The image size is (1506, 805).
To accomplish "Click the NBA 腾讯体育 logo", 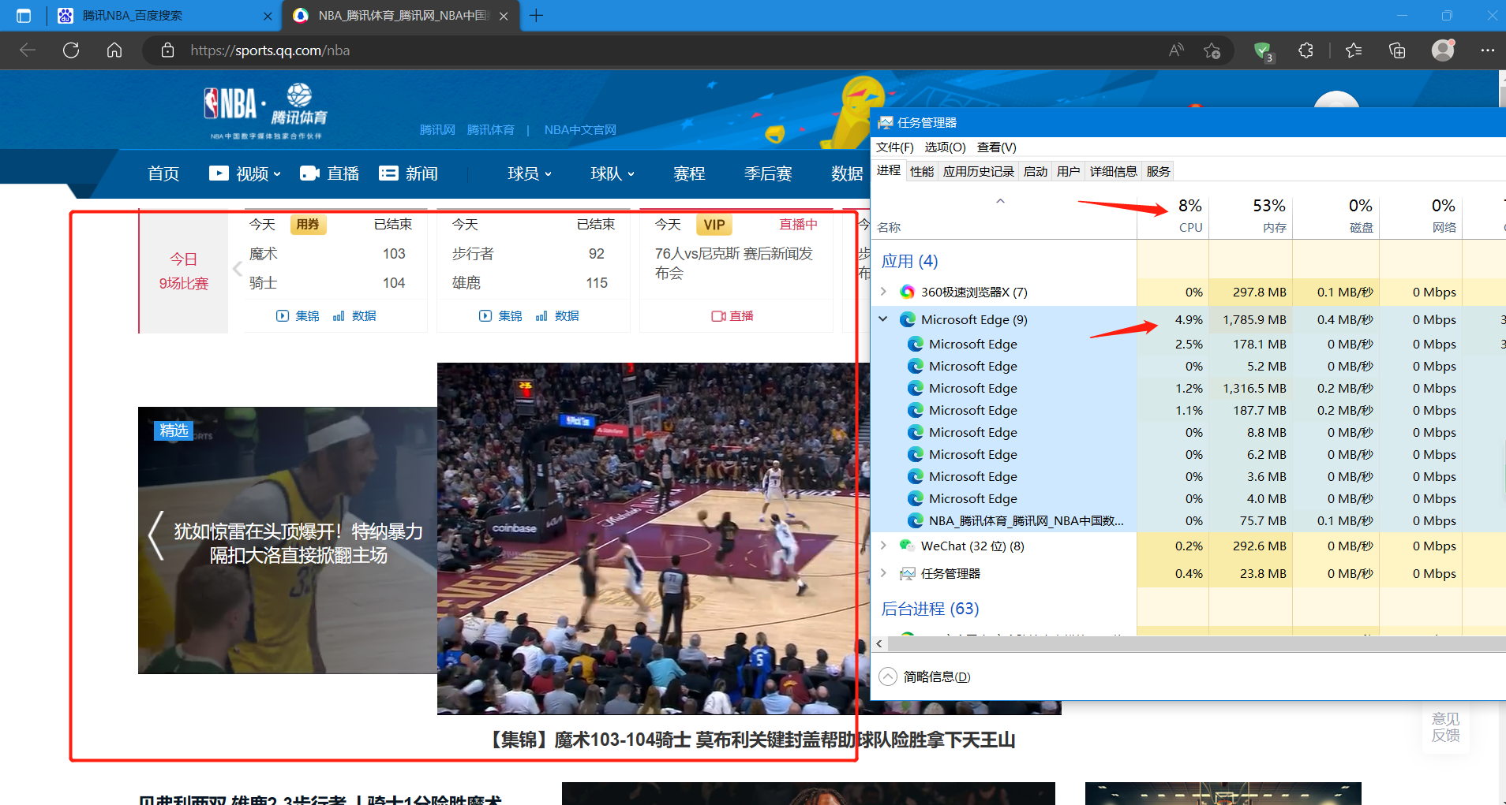I will pos(266,110).
